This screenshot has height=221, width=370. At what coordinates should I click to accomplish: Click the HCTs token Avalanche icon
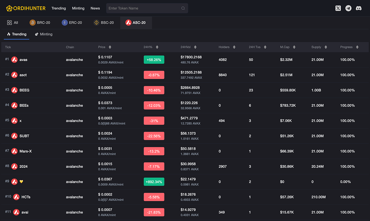(x=16, y=197)
